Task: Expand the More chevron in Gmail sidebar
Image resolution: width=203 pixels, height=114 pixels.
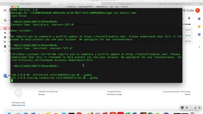Action: [x=5, y=51]
